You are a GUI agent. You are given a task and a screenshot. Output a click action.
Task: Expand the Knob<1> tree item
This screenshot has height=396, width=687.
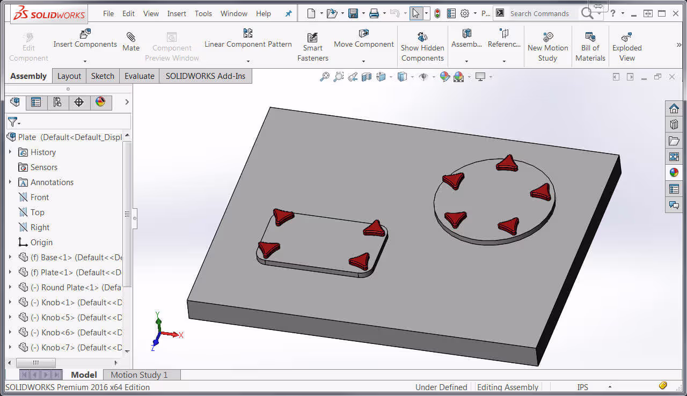point(10,302)
